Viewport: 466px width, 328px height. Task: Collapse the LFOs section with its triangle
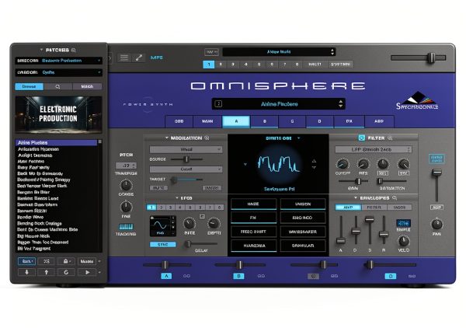point(177,197)
